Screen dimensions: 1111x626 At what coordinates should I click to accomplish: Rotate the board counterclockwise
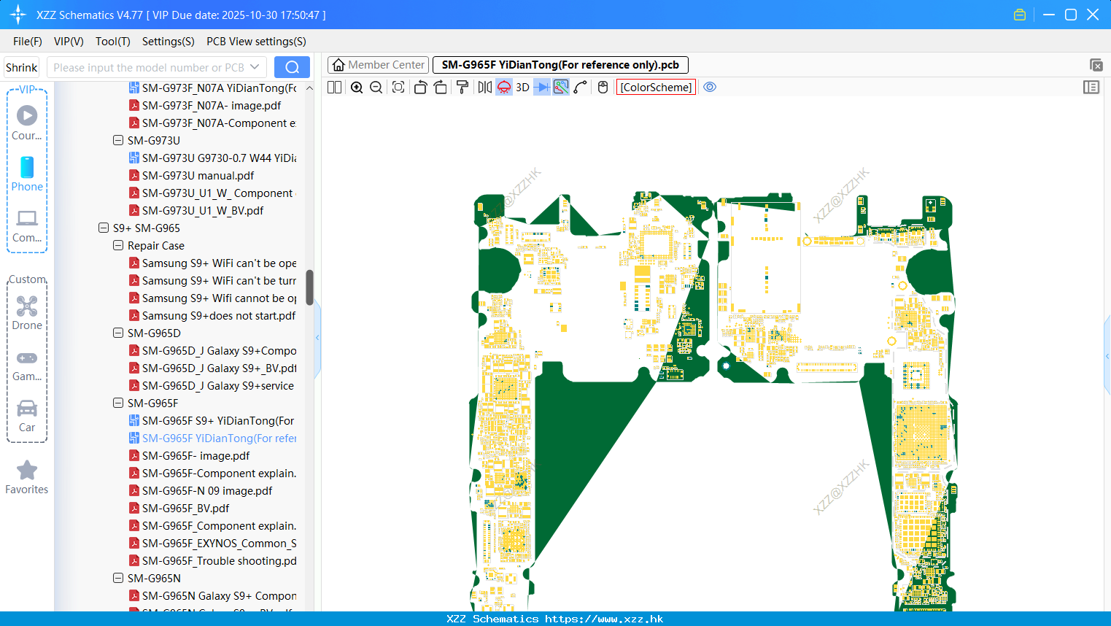(x=420, y=88)
